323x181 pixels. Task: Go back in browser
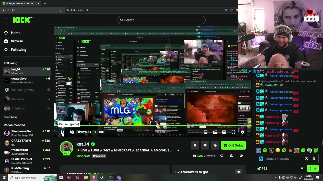pos(4,10)
